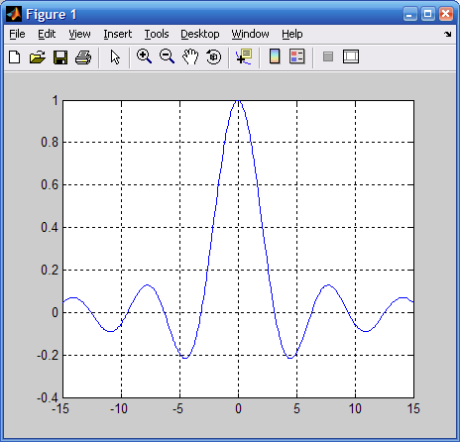Click the dock figure arrow in menu bar
The width and height of the screenshot is (460, 442).
click(x=448, y=34)
